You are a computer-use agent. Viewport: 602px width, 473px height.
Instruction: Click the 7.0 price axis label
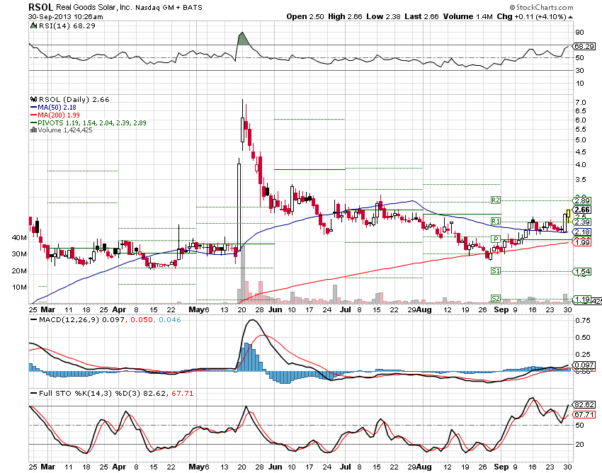coord(581,103)
